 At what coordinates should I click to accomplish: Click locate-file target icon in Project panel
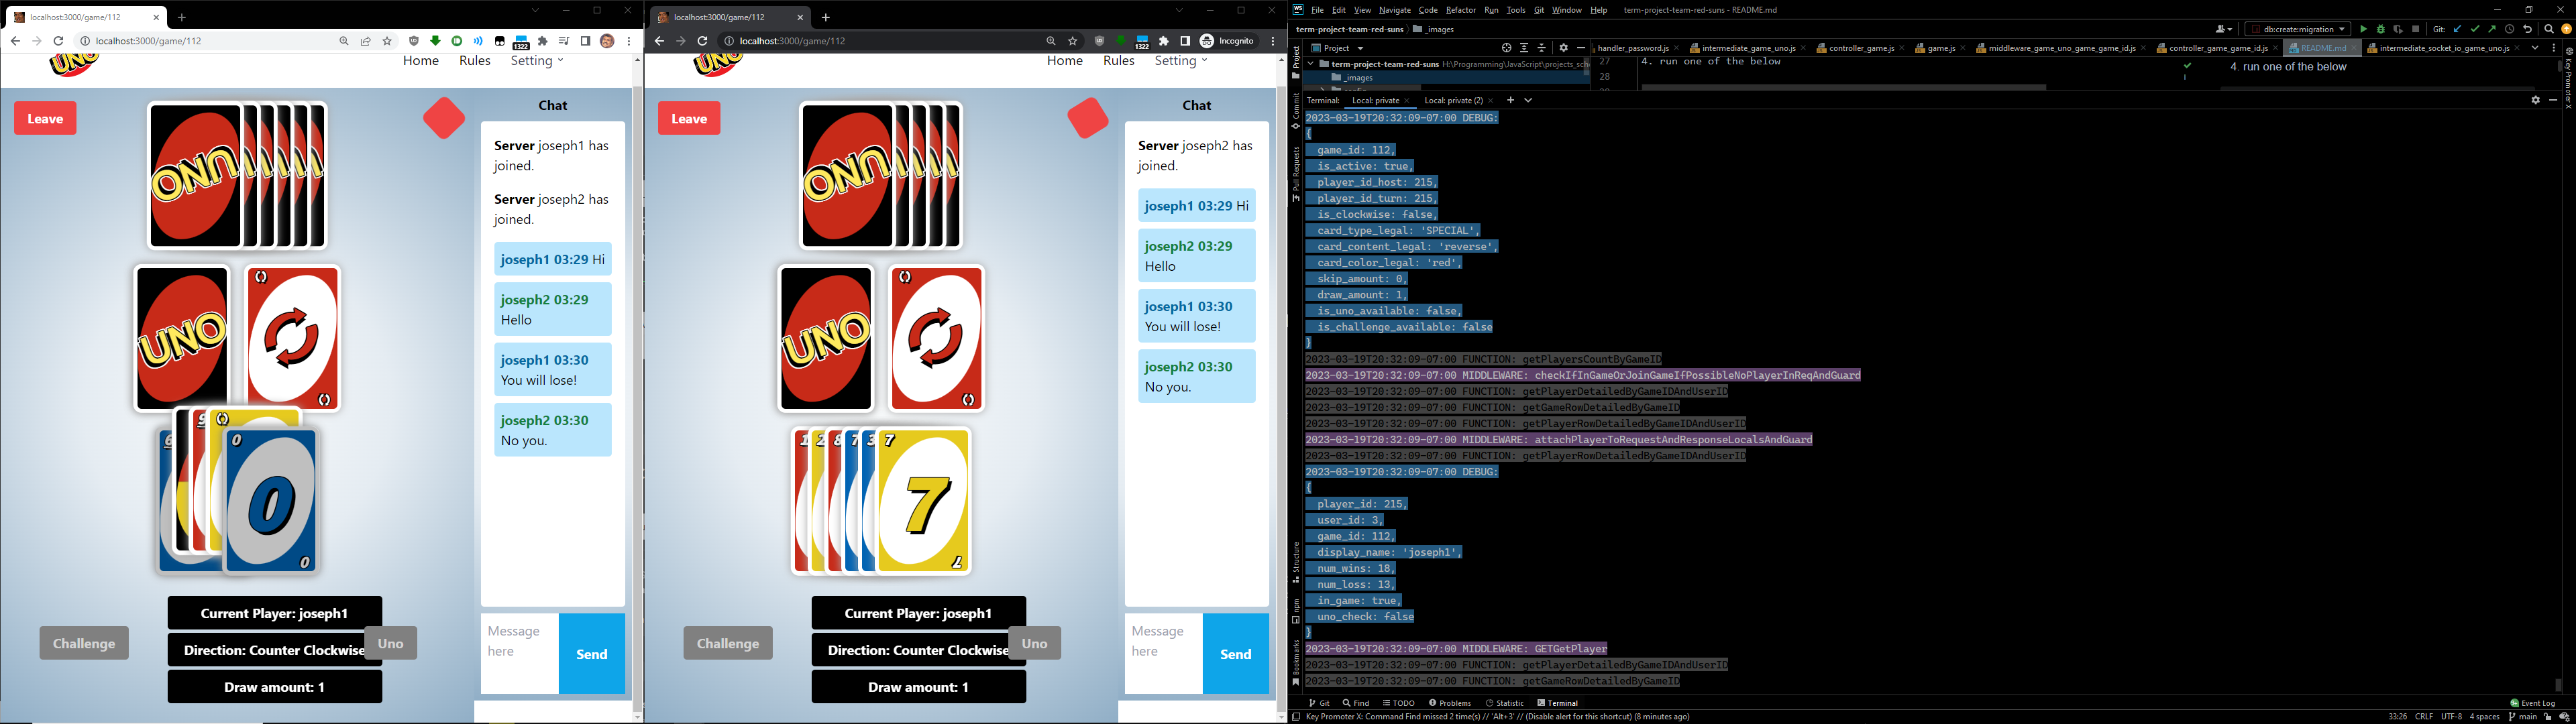[x=1506, y=48]
